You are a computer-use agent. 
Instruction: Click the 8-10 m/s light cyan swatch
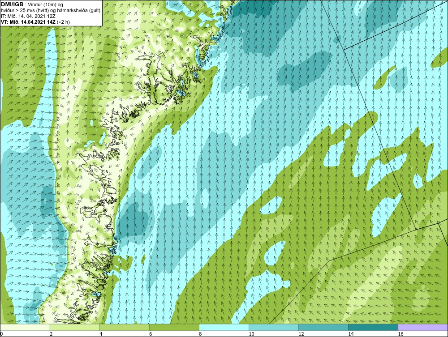coord(224,327)
